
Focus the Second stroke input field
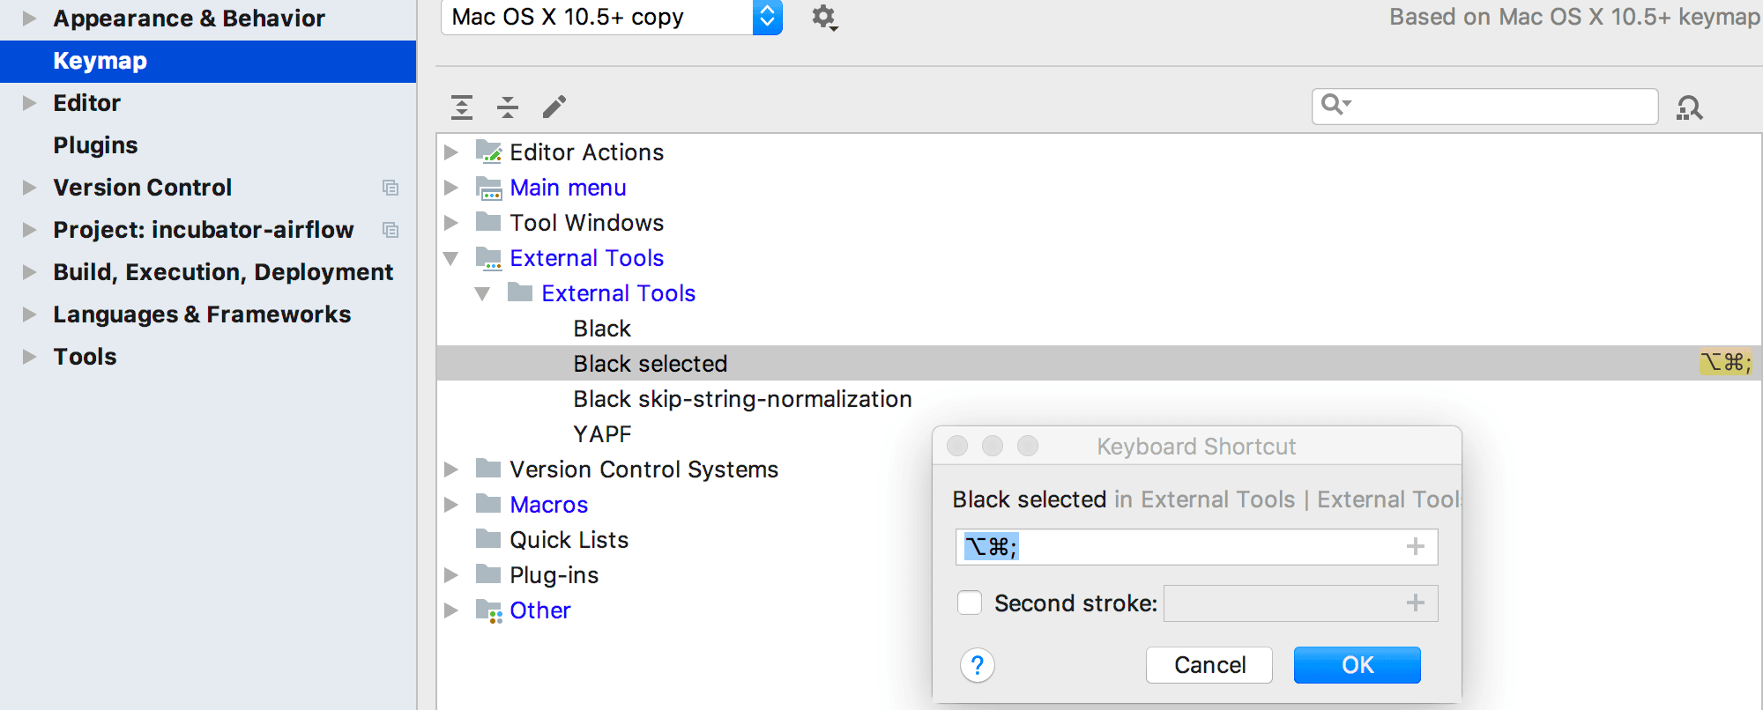1300,603
